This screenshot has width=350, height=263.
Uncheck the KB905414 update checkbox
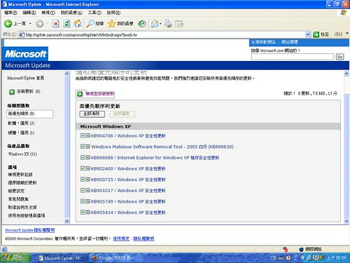(x=83, y=213)
